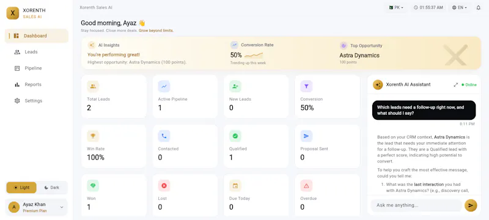489x220 pixels.
Task: Click the Won diamond icon
Action: [93, 186]
